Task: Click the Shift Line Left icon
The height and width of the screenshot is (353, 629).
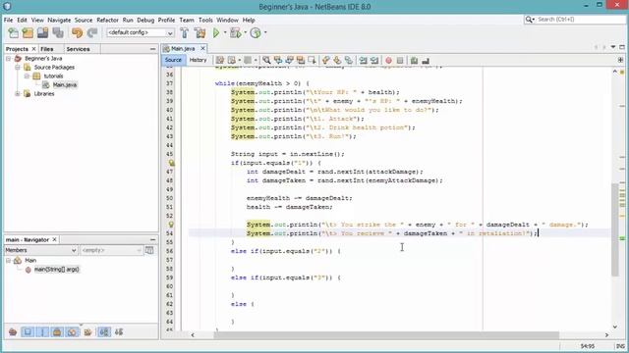Action: click(x=363, y=61)
